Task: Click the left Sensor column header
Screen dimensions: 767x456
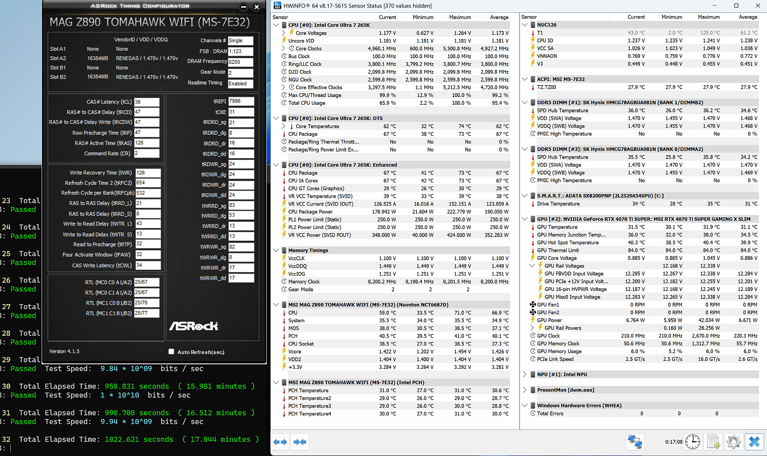Action: (280, 17)
